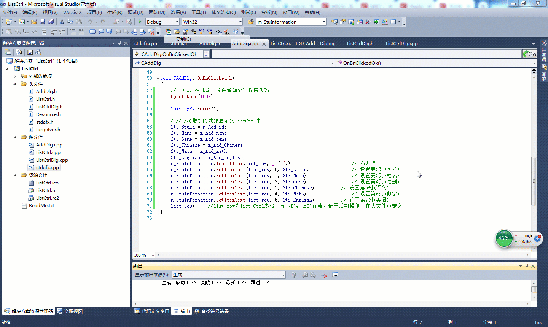Click the Navigate Backward arrow icon

pyautogui.click(x=116, y=22)
